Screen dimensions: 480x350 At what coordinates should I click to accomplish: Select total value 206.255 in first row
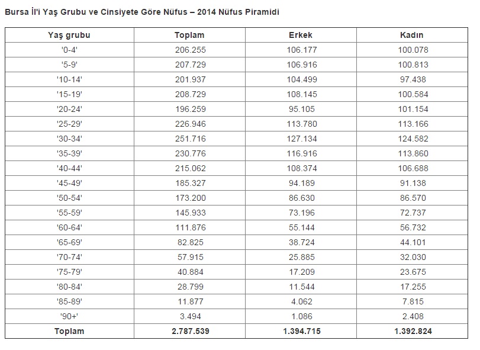point(189,50)
